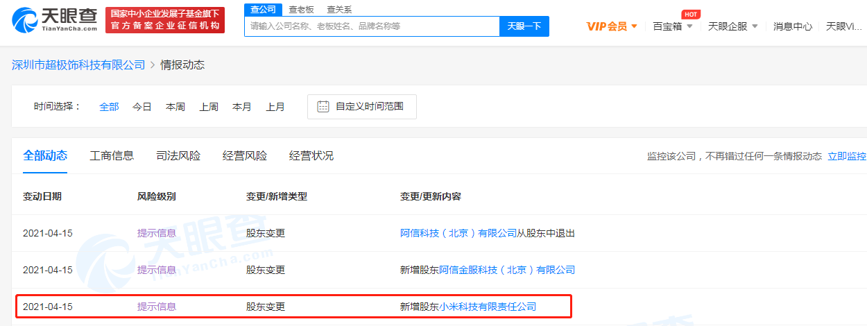Expand the VIP会员 dropdown
The width and height of the screenshot is (867, 326).
pyautogui.click(x=612, y=26)
